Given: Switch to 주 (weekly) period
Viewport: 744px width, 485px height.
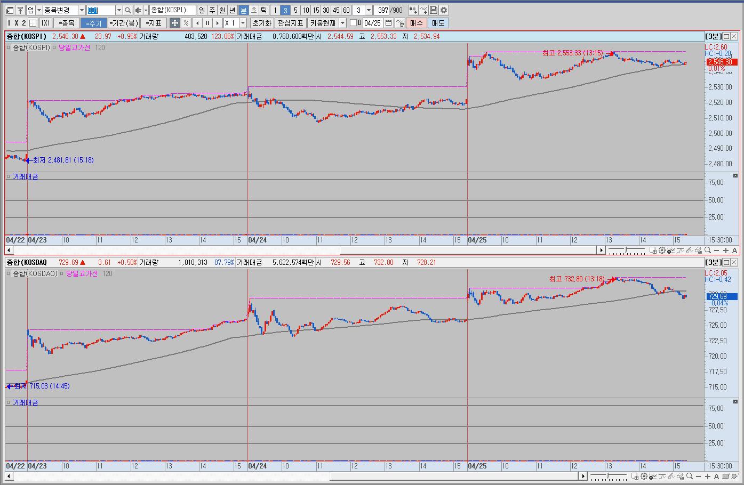Looking at the screenshot, I should pyautogui.click(x=212, y=10).
